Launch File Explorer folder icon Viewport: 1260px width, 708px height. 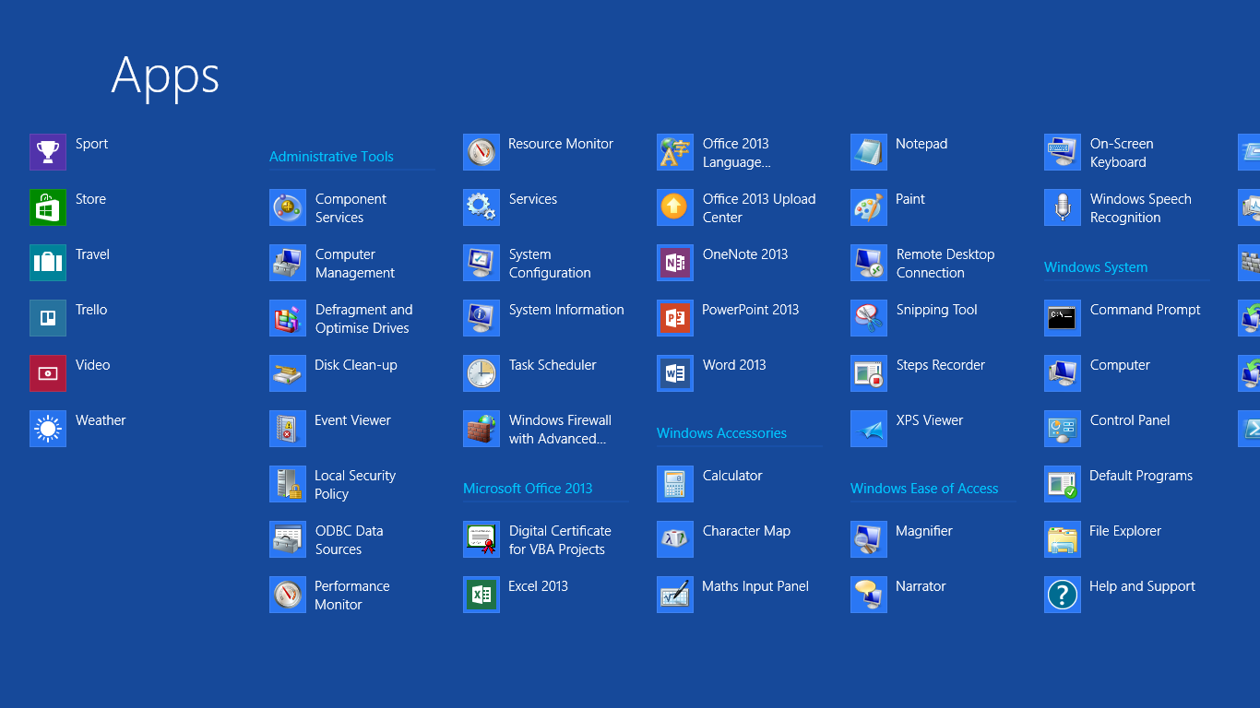tap(1063, 539)
